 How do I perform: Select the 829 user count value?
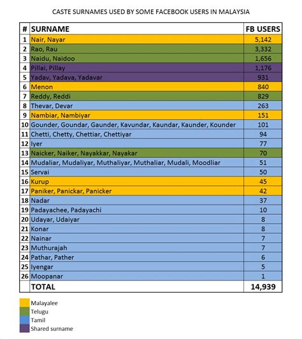263,96
